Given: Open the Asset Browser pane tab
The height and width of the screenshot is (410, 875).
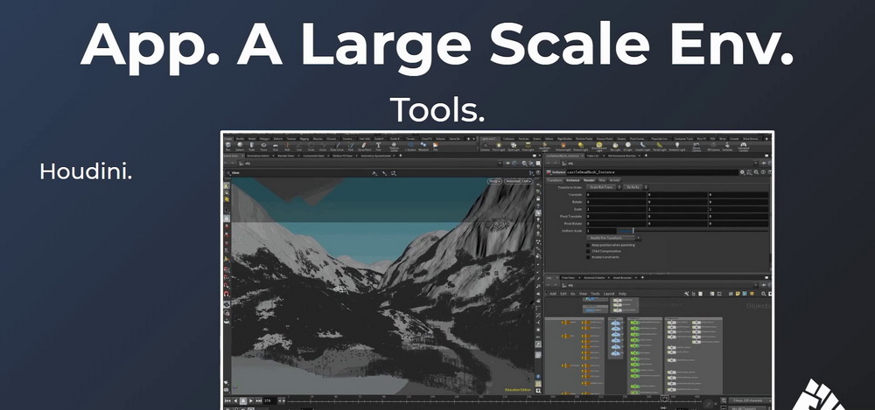Looking at the screenshot, I should point(622,278).
